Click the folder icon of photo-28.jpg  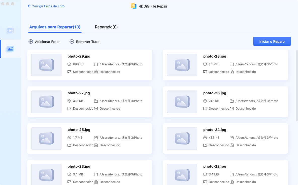[x=232, y=64]
